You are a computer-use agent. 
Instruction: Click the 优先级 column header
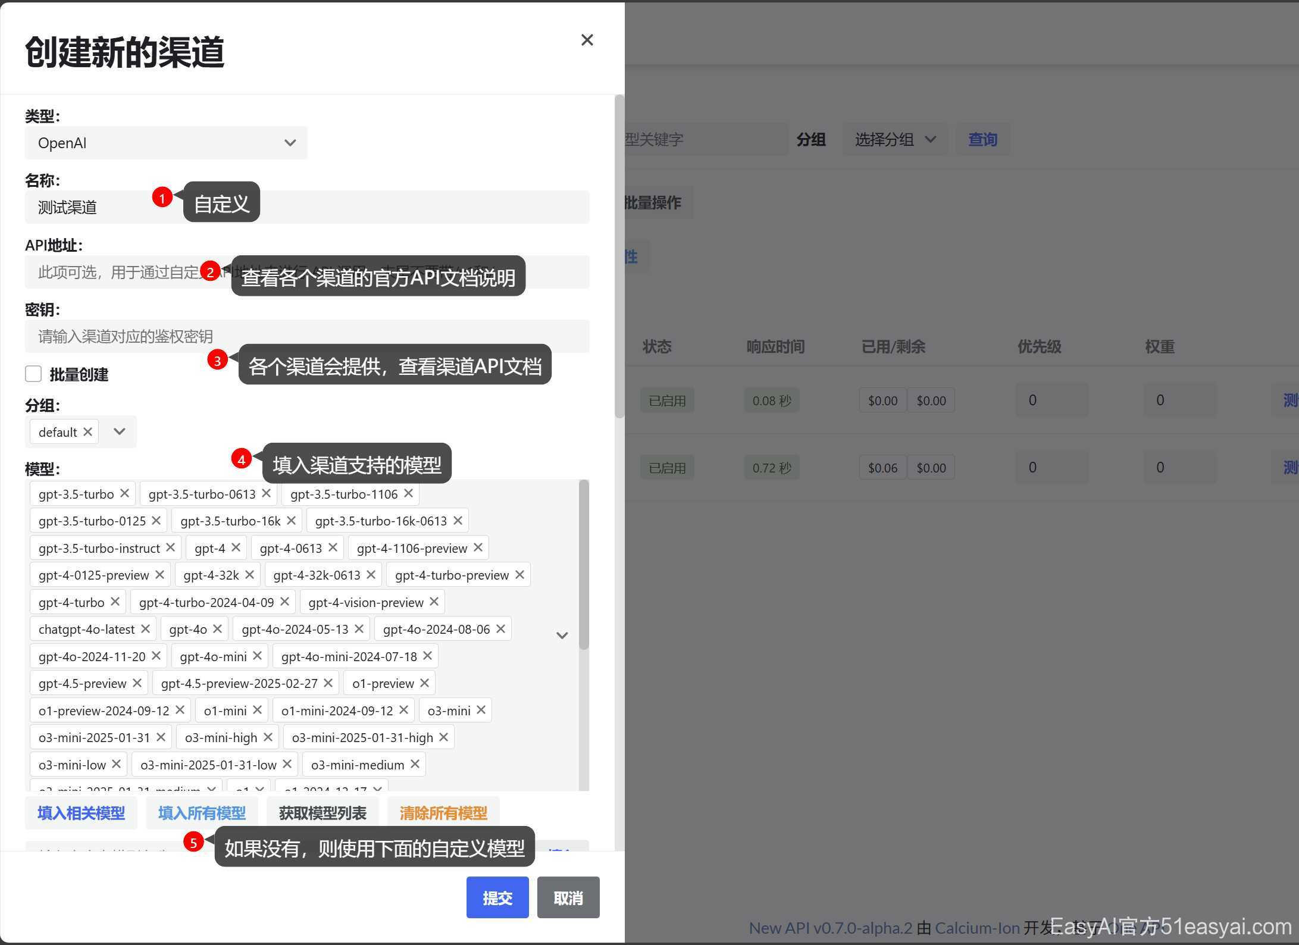tap(1039, 346)
